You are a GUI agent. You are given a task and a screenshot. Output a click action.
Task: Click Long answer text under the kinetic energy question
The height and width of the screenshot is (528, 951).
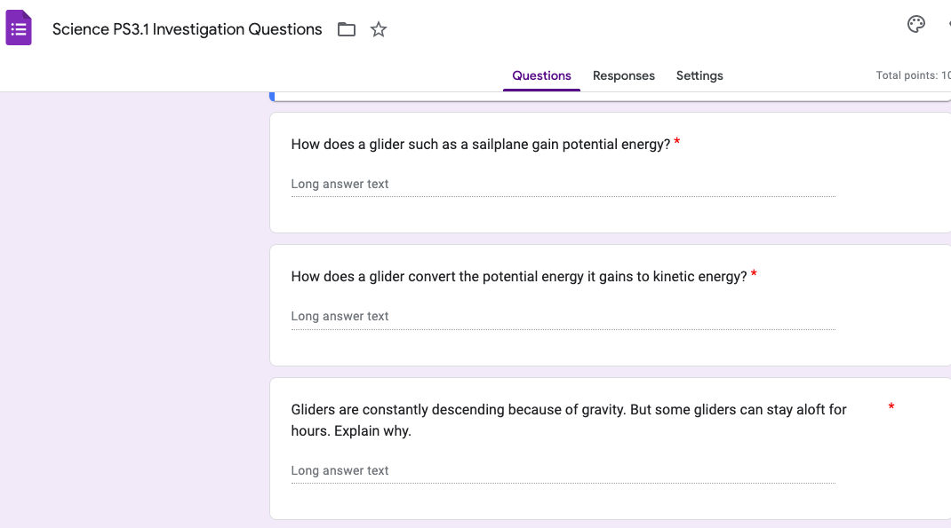pos(339,316)
